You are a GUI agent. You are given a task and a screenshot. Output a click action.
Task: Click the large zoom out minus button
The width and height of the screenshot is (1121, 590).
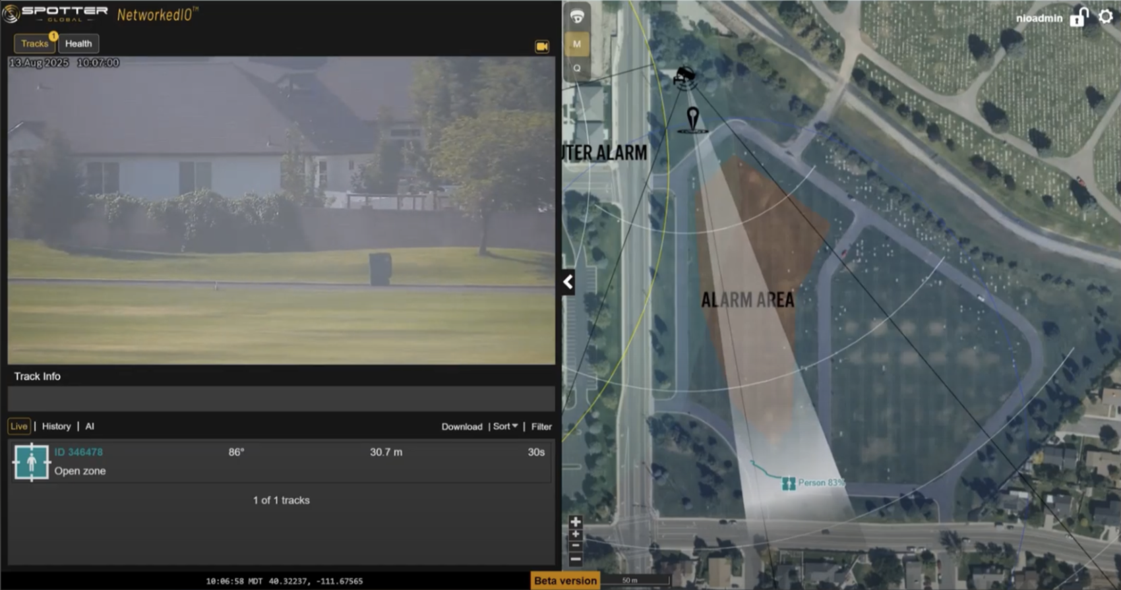coord(576,559)
